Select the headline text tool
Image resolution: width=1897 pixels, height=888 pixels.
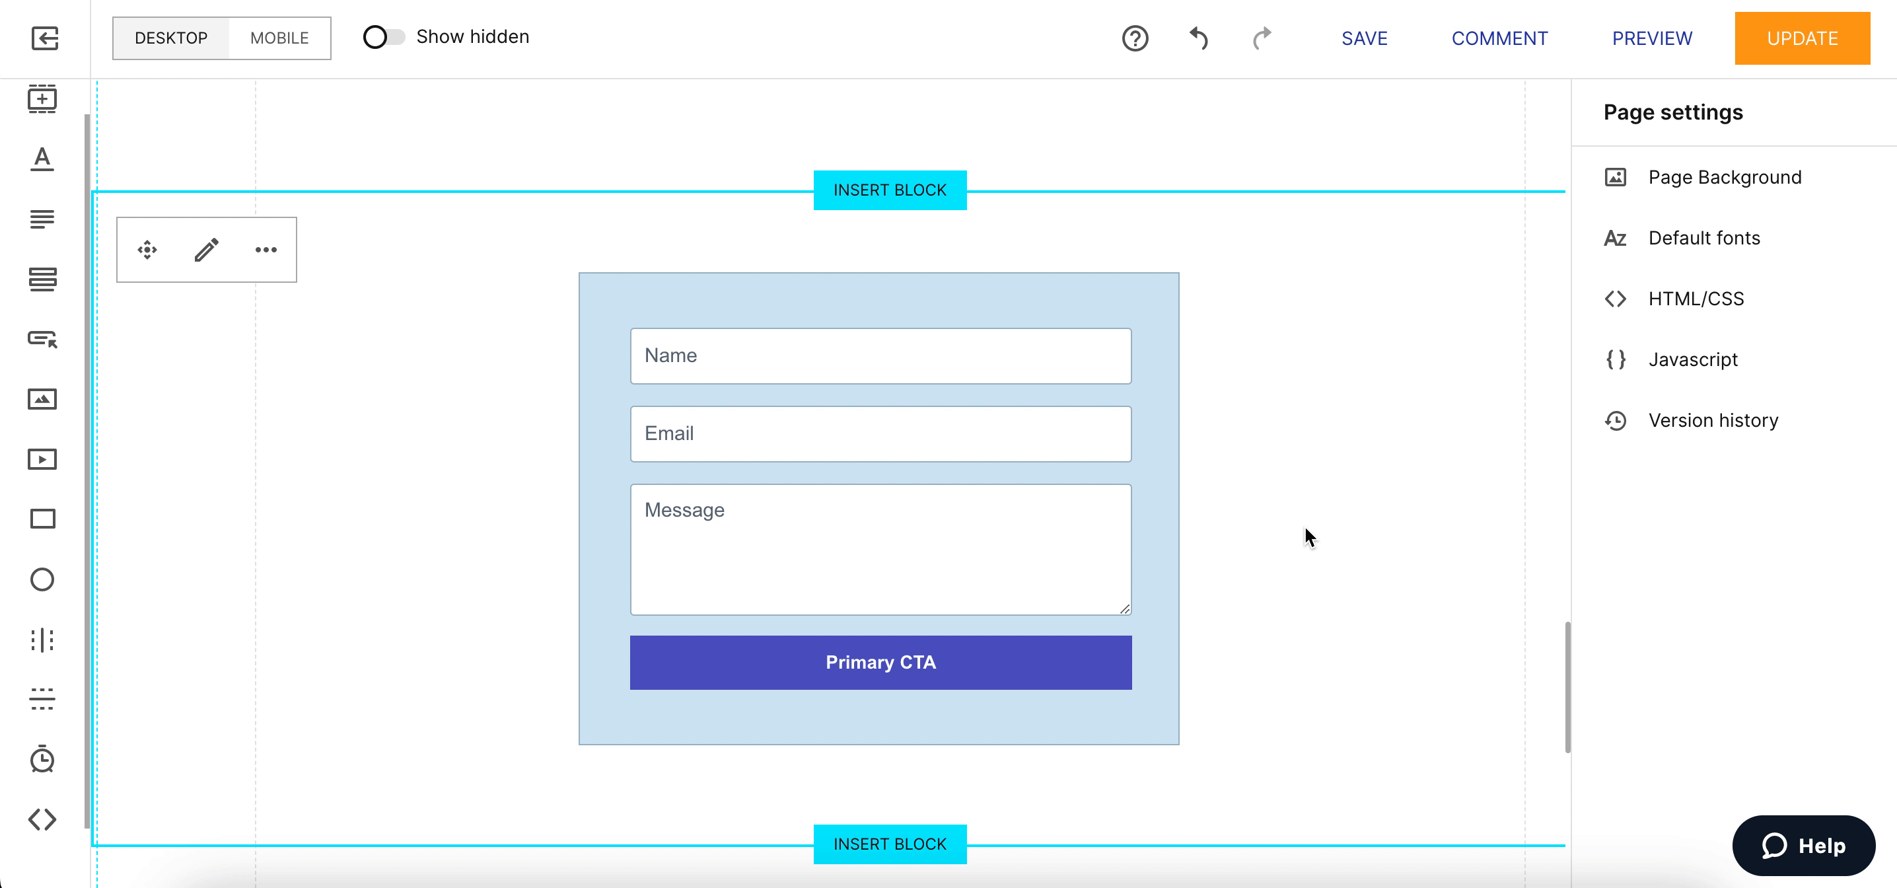click(x=42, y=159)
